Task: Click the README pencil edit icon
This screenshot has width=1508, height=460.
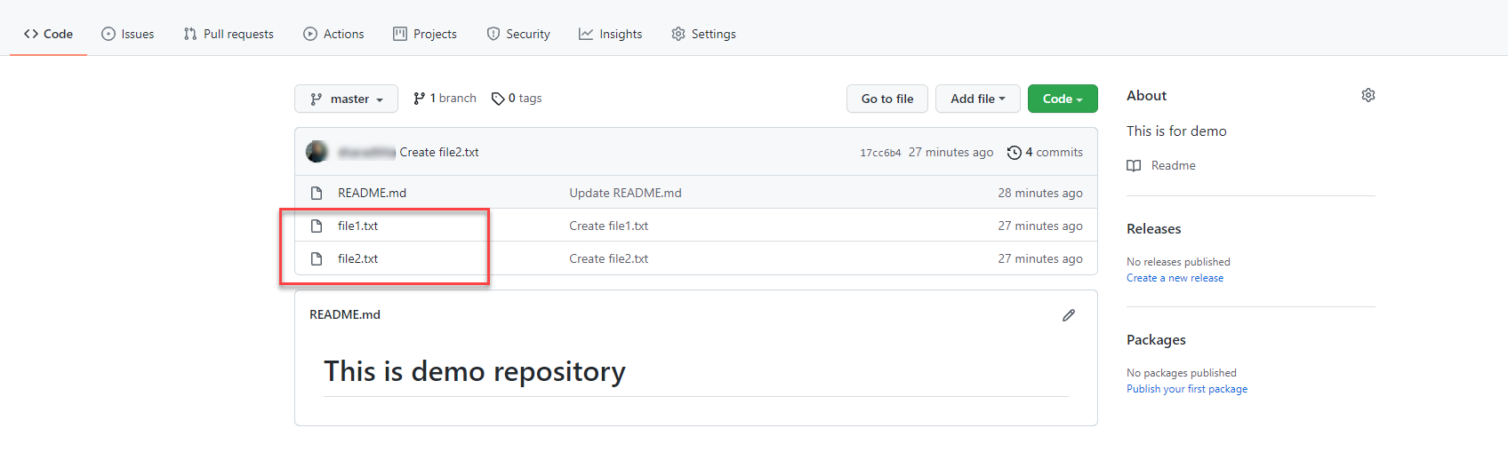Action: click(1068, 315)
